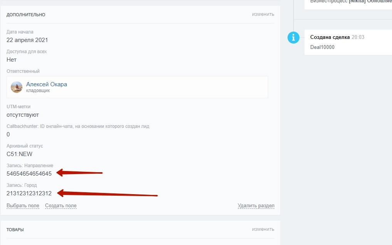This screenshot has height=245, width=392.
Task: Click the Доступна для всех value Нет
Action: [12, 60]
